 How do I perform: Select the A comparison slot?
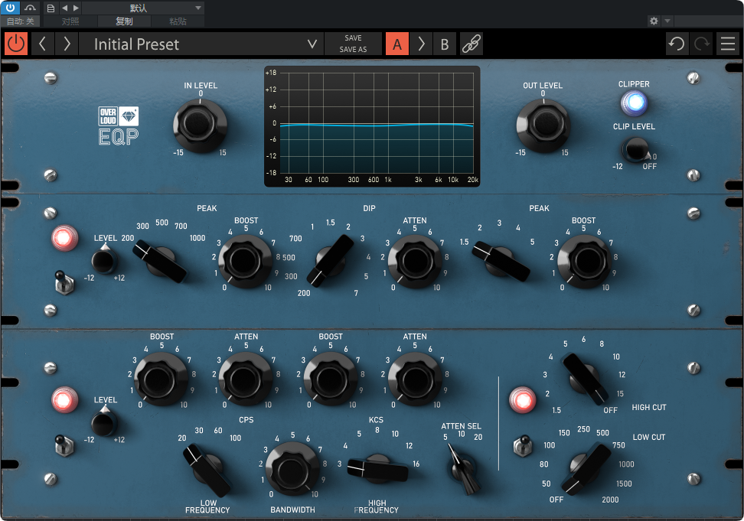click(x=397, y=44)
